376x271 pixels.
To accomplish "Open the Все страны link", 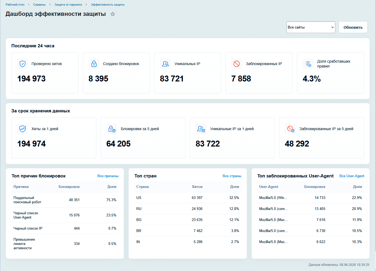I will click(232, 176).
